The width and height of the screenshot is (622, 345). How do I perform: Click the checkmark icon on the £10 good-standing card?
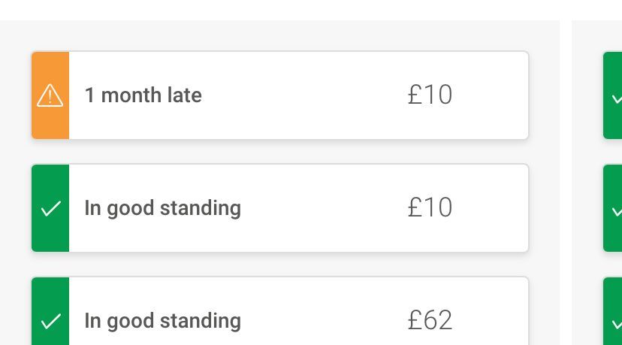click(x=51, y=208)
